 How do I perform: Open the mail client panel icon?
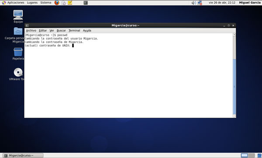tap(63, 3)
